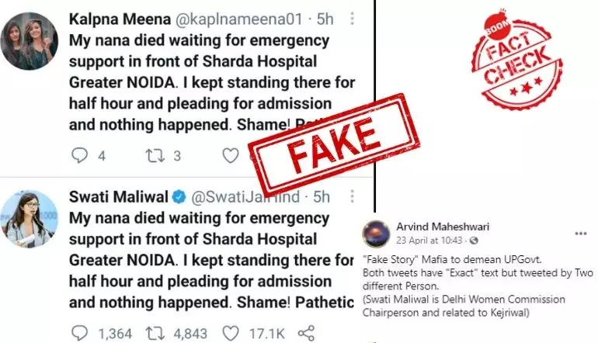Click the @kaplnameena01 handle
Viewport: 598px width, 343px height.
coord(238,19)
